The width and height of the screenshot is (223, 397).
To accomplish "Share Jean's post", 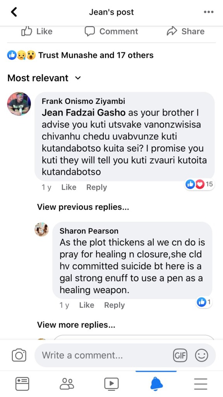I will [x=185, y=31].
